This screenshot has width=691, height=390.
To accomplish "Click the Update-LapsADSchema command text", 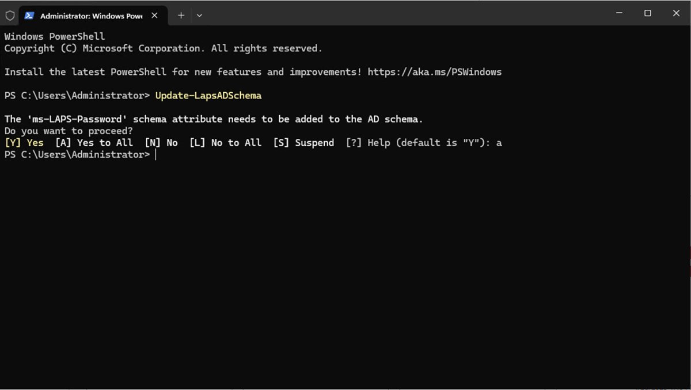I will click(208, 96).
